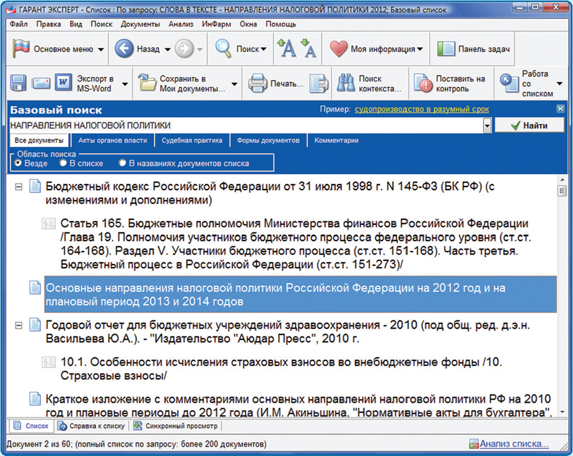The image size is (573, 456).
Task: Open the Анализ списка link
Action: pos(514,444)
